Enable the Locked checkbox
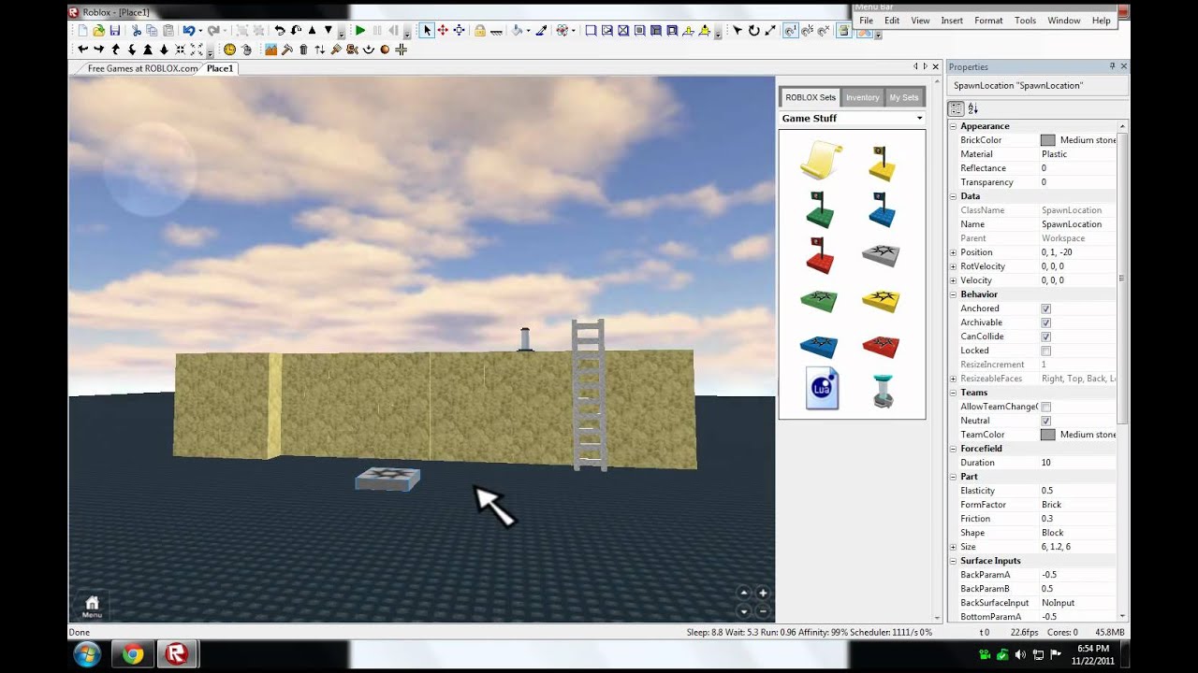1198x673 pixels. 1045,351
